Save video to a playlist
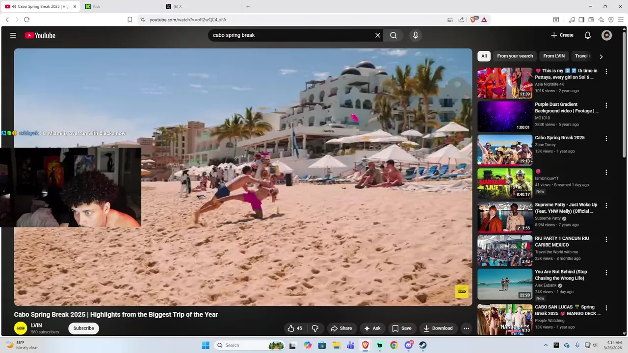This screenshot has height=353, width=628. coord(401,328)
